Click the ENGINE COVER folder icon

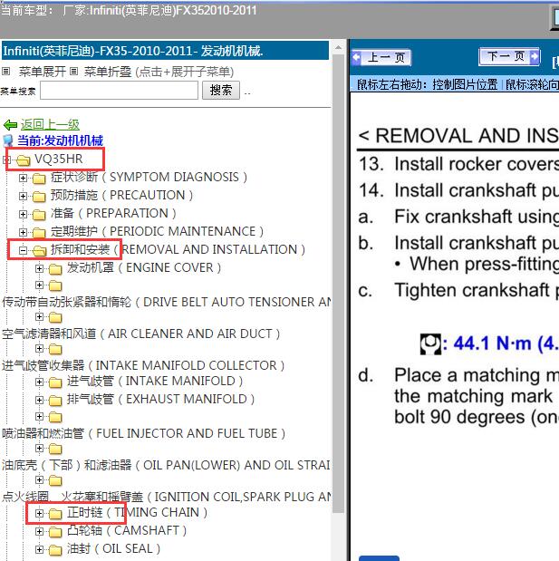55,268
